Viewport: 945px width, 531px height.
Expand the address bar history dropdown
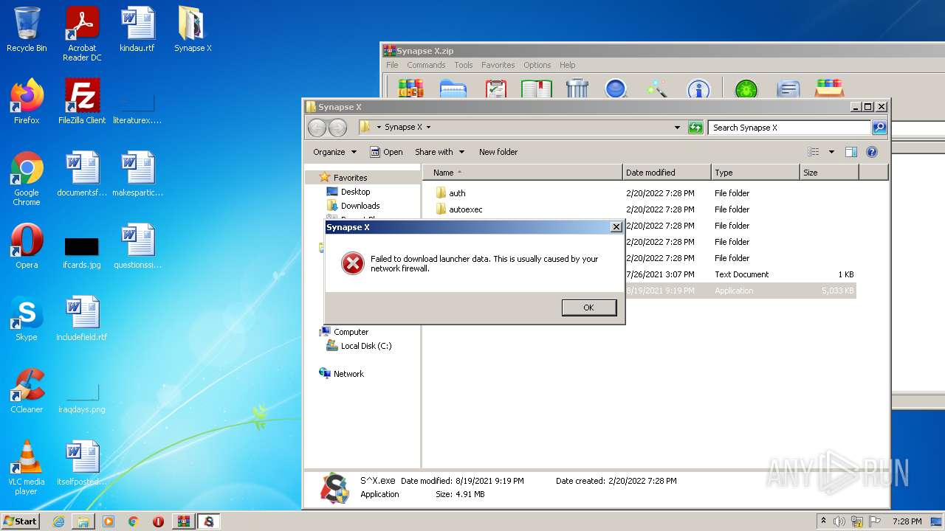pyautogui.click(x=677, y=128)
